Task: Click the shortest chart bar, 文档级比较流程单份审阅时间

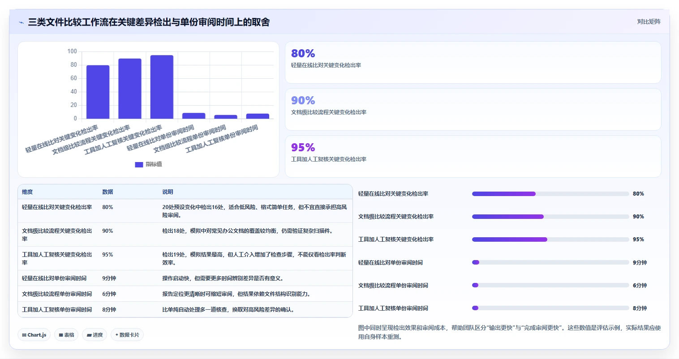Action: coord(226,117)
